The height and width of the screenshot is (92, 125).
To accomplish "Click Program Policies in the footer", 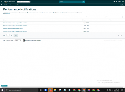I will (x=10, y=40).
